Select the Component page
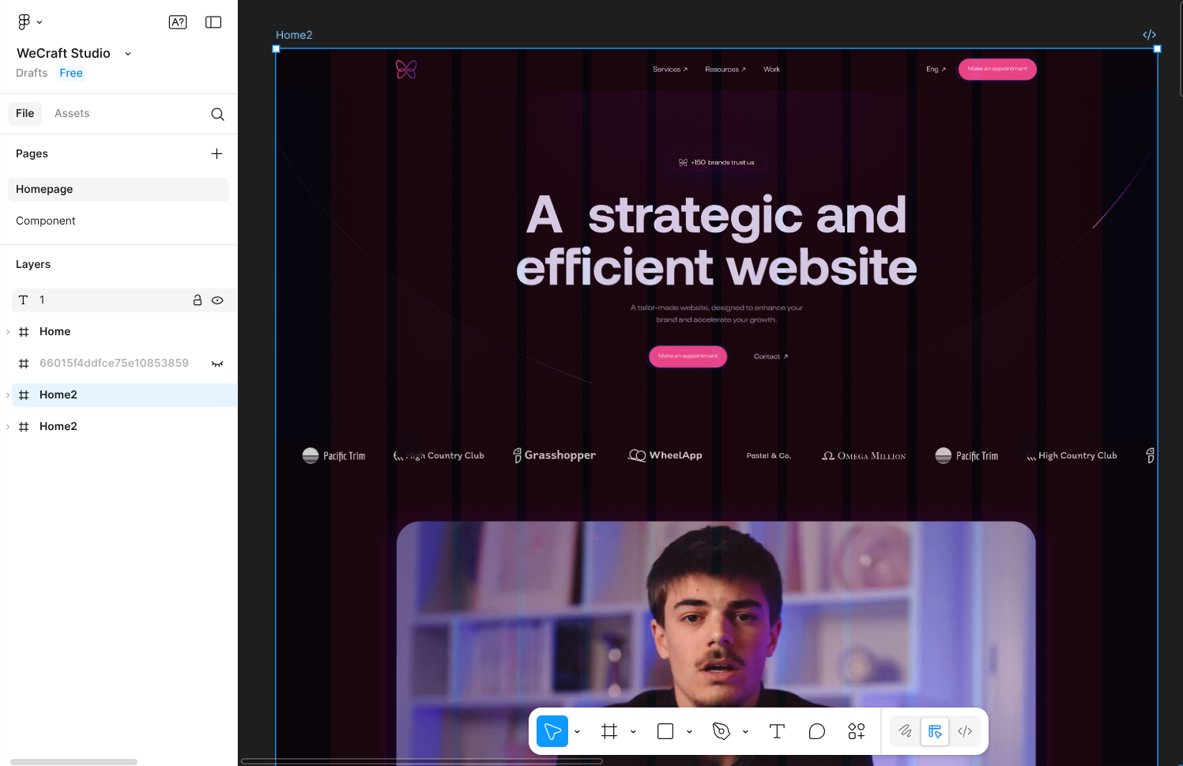The height and width of the screenshot is (766, 1183). pyautogui.click(x=119, y=221)
